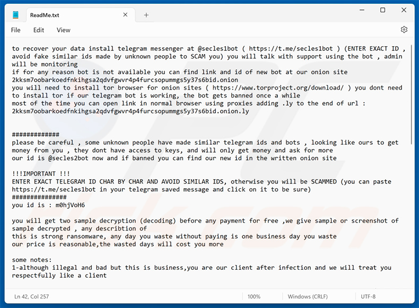Image resolution: width=419 pixels, height=308 pixels.
Task: Click the first row of hash symbols
Action: click(36, 134)
